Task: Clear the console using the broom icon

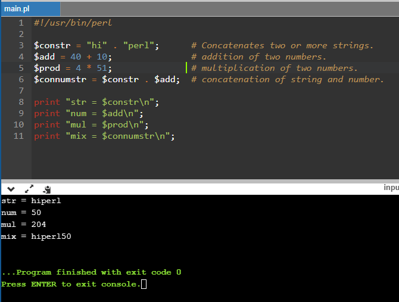Action: 47,189
